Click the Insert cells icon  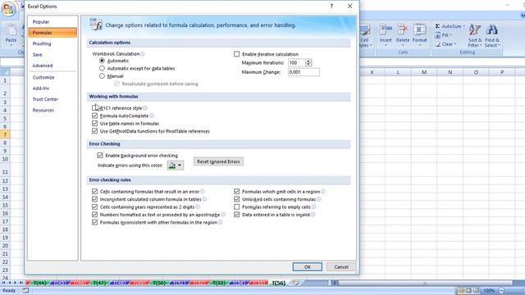click(x=386, y=30)
